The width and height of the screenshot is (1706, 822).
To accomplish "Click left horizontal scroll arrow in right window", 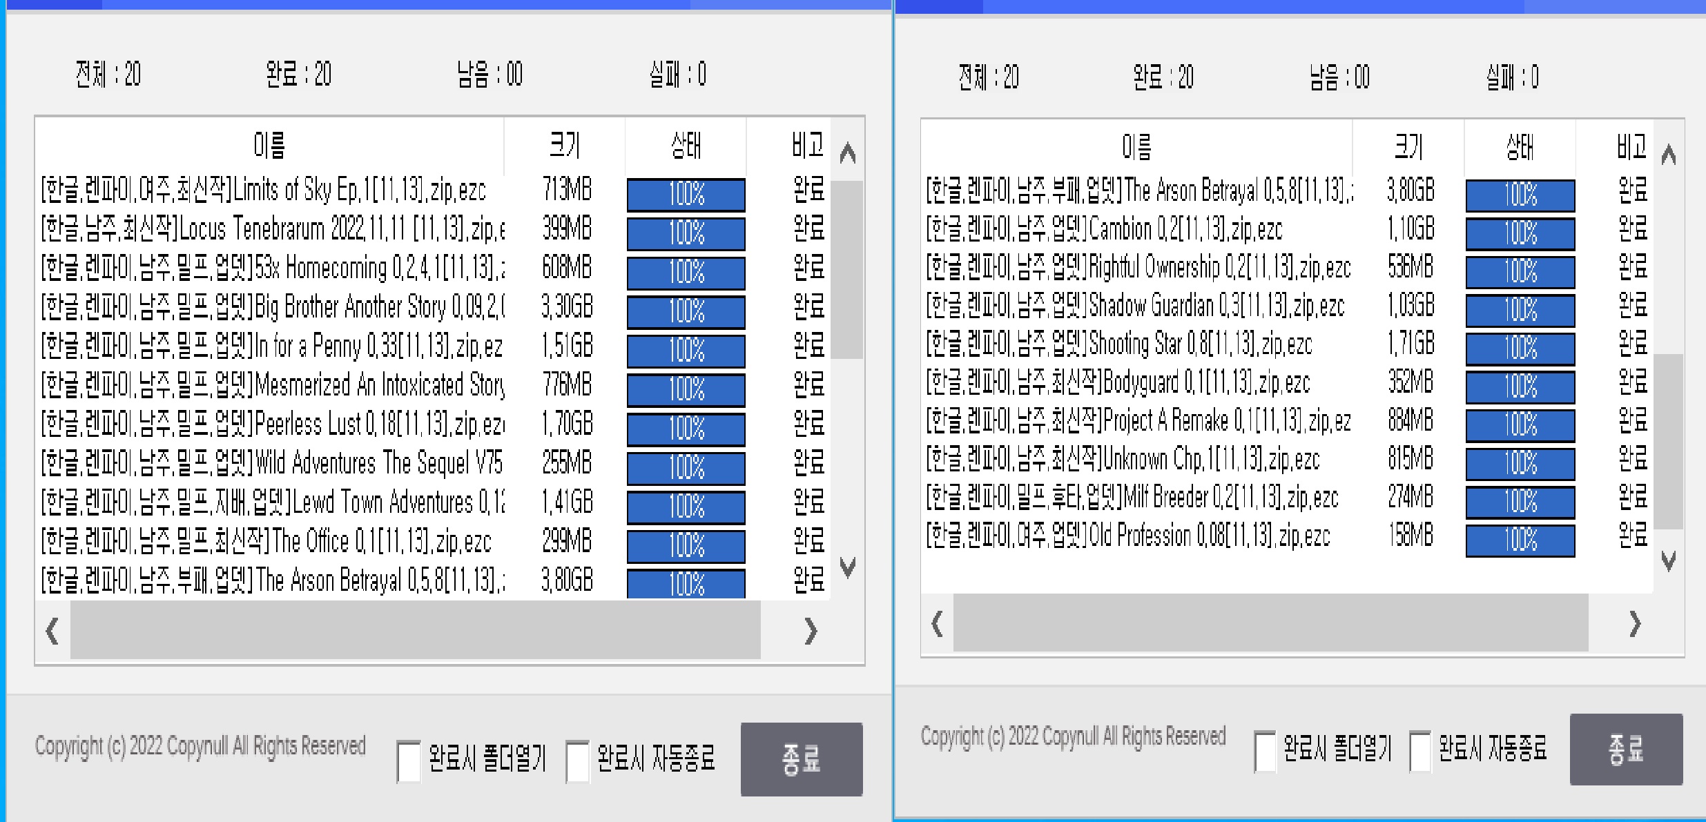I will (x=937, y=624).
